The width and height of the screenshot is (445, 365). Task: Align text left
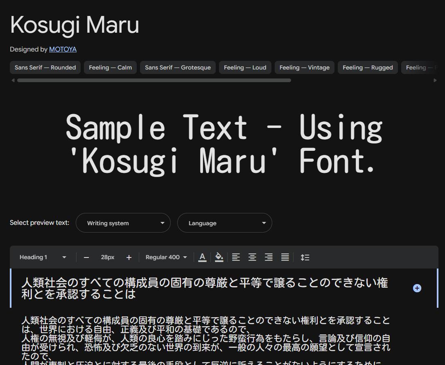236,258
